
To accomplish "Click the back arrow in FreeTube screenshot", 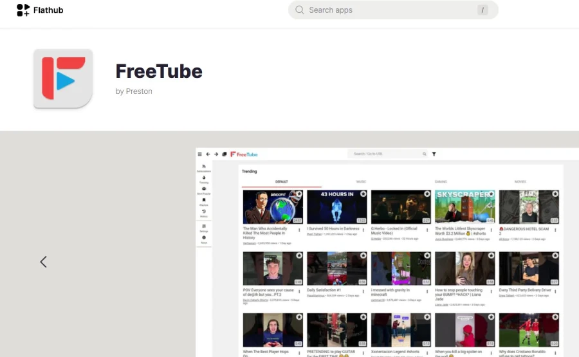I will [208, 154].
